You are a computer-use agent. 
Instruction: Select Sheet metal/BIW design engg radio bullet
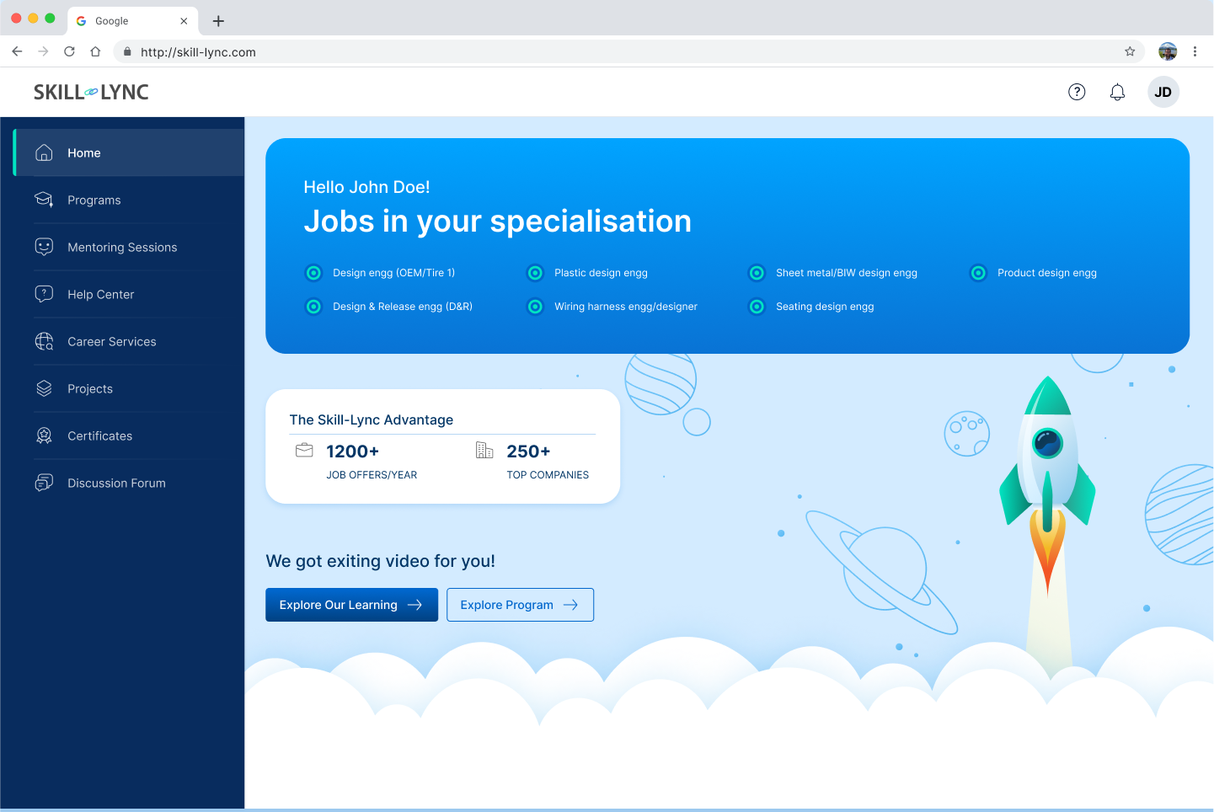click(757, 273)
